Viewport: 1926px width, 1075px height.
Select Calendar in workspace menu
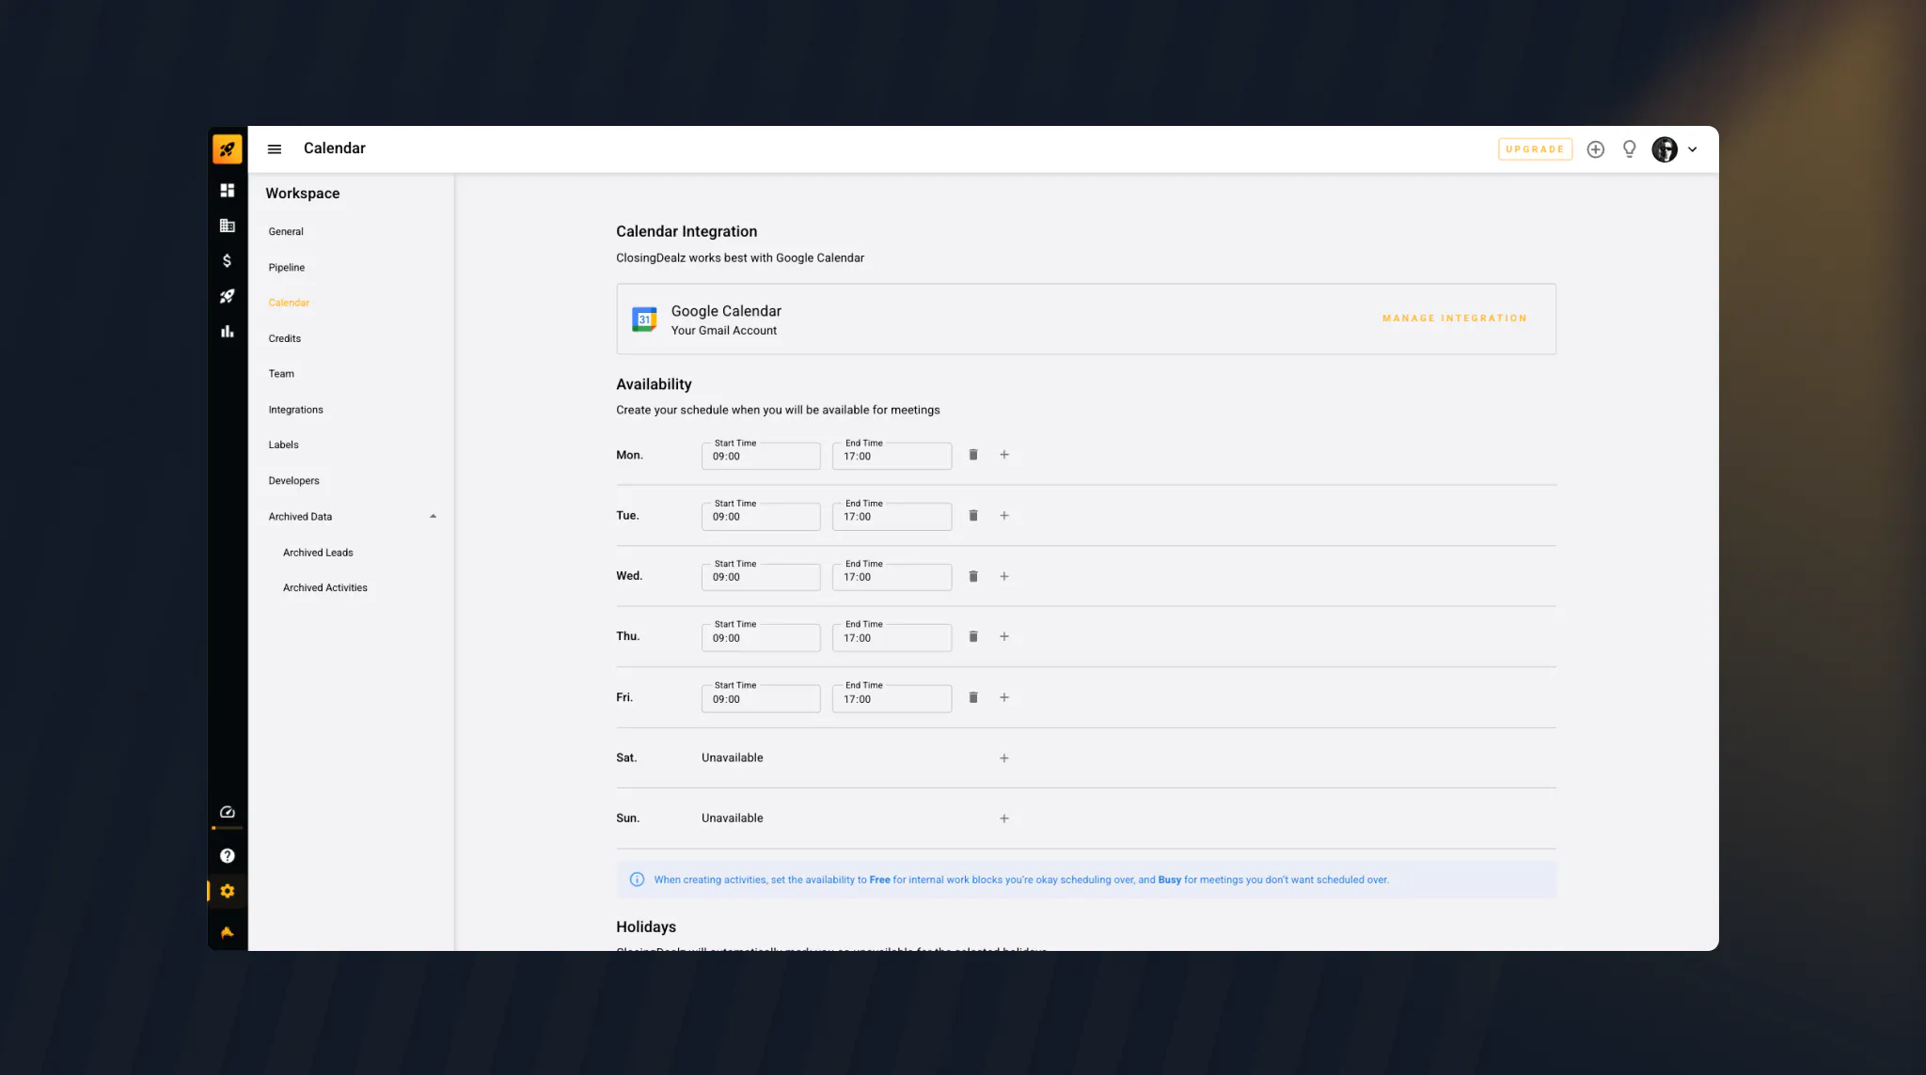pos(289,303)
